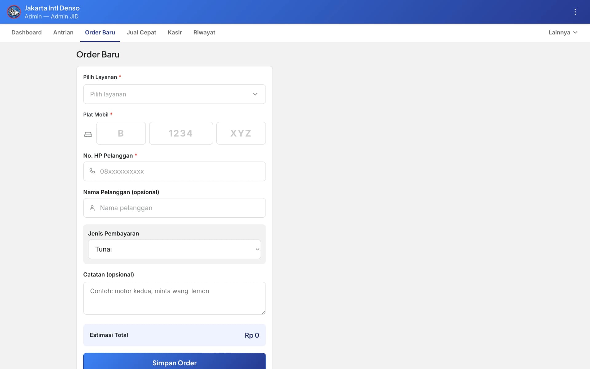Click the car icon beside plate fields
This screenshot has width=590, height=369.
[88, 134]
